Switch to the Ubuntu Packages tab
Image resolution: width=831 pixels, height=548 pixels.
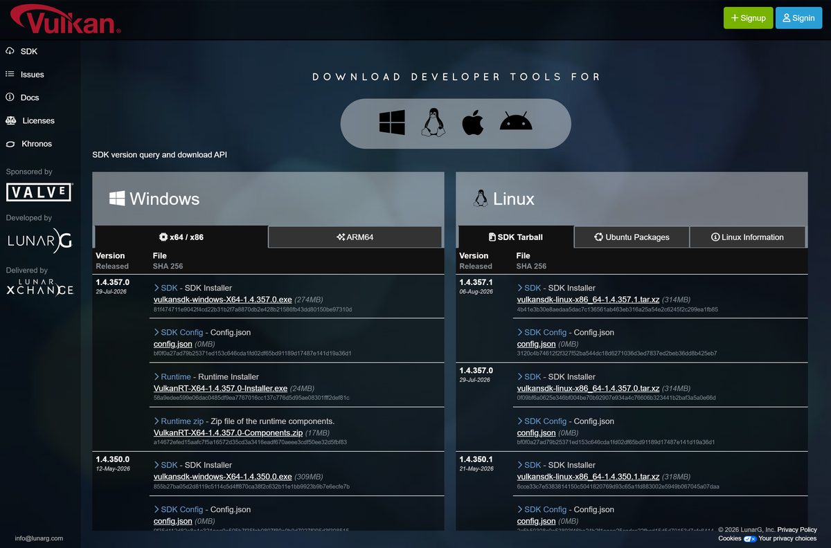(x=632, y=237)
